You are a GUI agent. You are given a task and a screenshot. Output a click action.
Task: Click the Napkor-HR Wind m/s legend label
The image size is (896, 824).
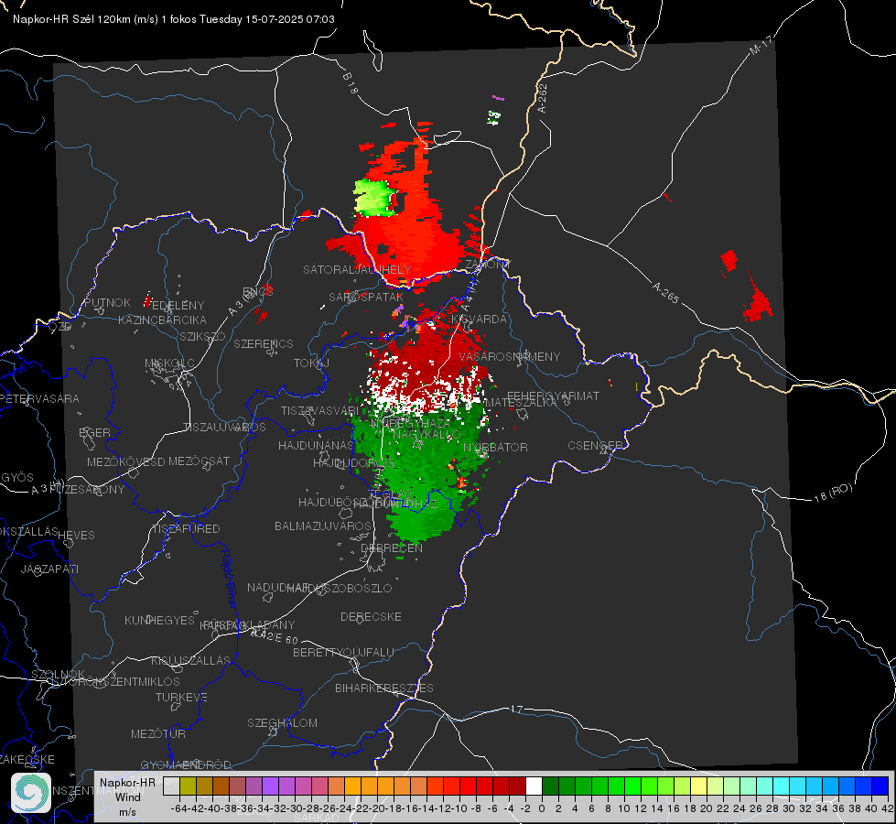pos(127,797)
